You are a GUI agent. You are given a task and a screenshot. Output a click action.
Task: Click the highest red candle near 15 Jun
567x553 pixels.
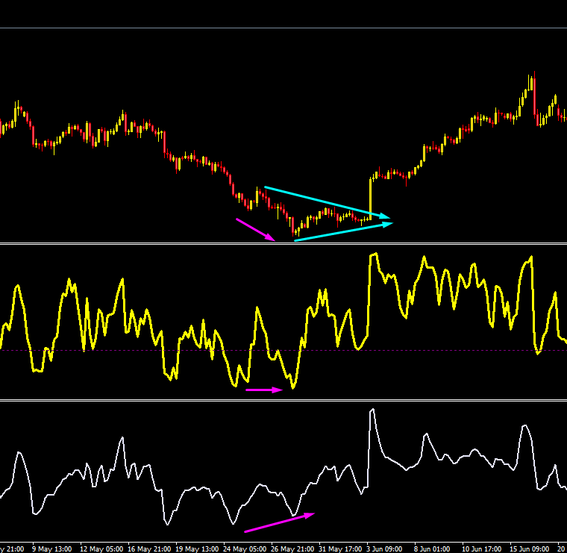pos(534,94)
